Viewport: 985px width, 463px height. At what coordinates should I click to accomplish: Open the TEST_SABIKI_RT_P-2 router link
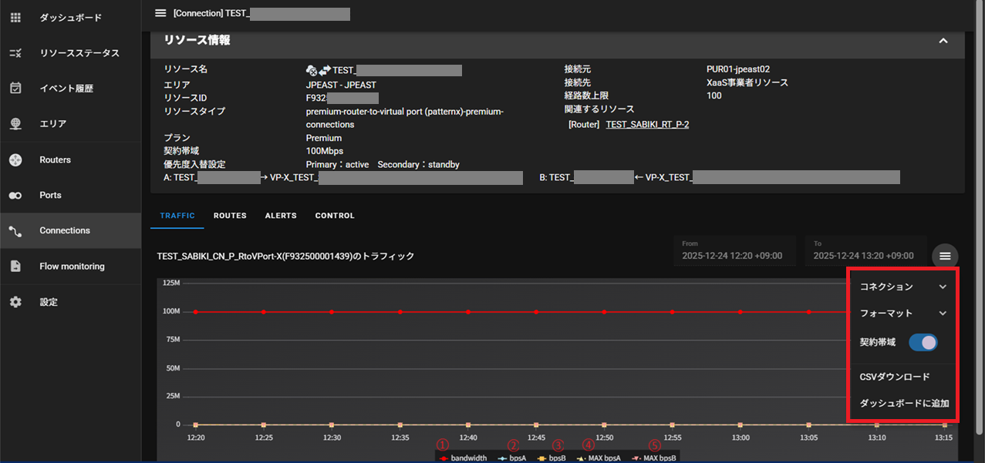pos(647,124)
